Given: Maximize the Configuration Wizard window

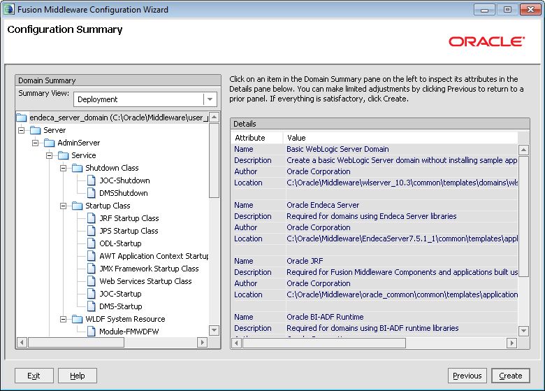Looking at the screenshot, I should point(507,9).
